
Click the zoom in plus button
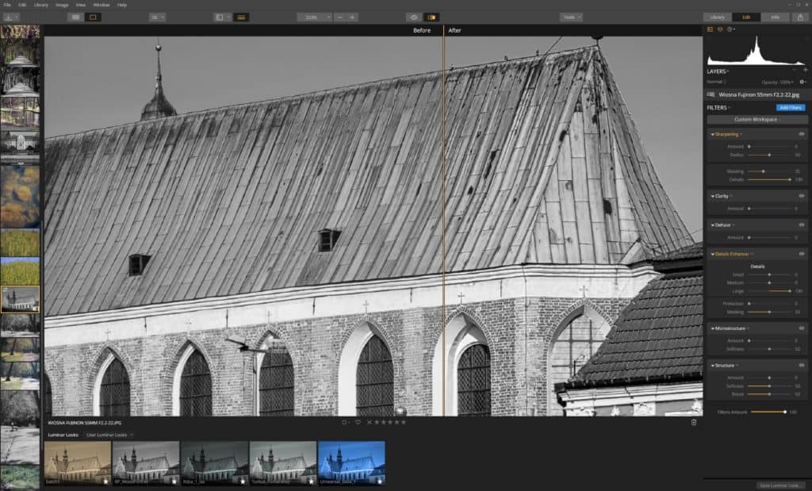pyautogui.click(x=352, y=17)
